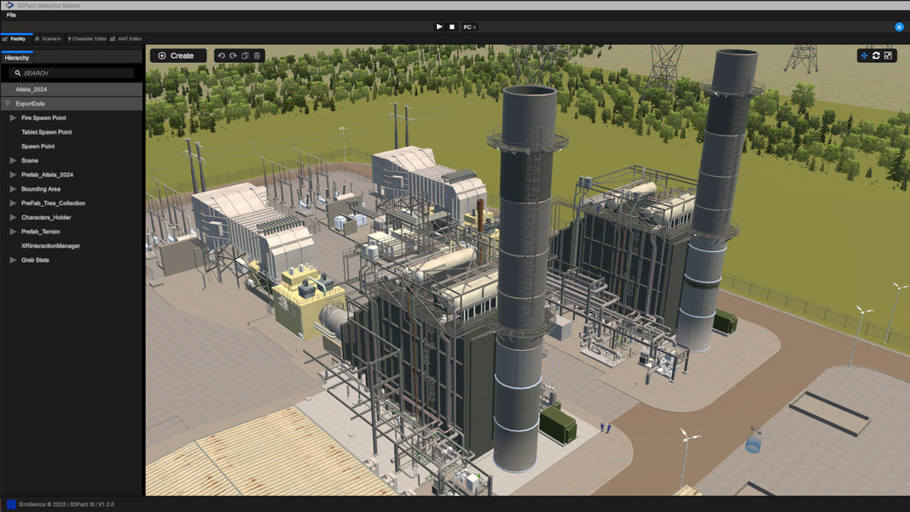The width and height of the screenshot is (910, 512).
Task: Select the scale gizmo tool
Action: point(888,55)
